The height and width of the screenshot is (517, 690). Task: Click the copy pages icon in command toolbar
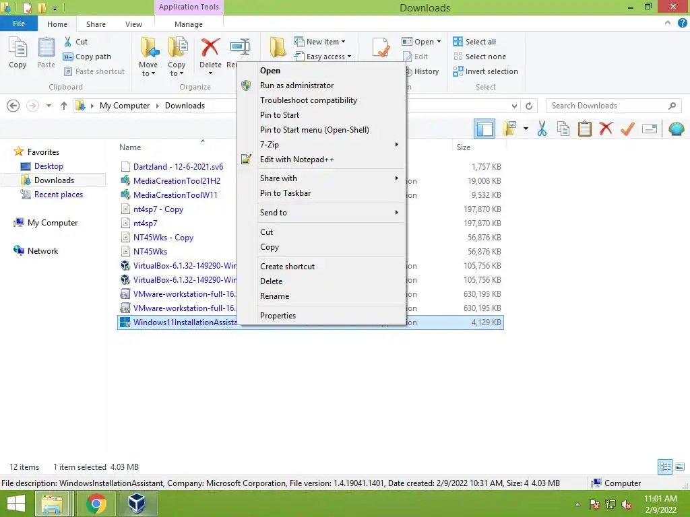[x=563, y=129]
